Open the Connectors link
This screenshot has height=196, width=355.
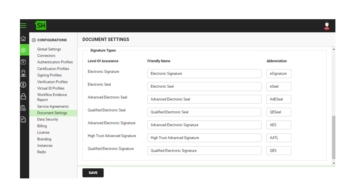click(46, 56)
